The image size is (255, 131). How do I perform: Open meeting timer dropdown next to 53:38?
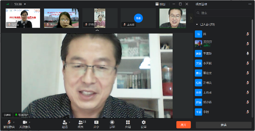tap(25, 4)
